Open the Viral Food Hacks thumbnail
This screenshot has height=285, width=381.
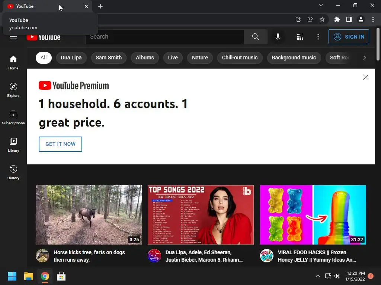tap(313, 215)
